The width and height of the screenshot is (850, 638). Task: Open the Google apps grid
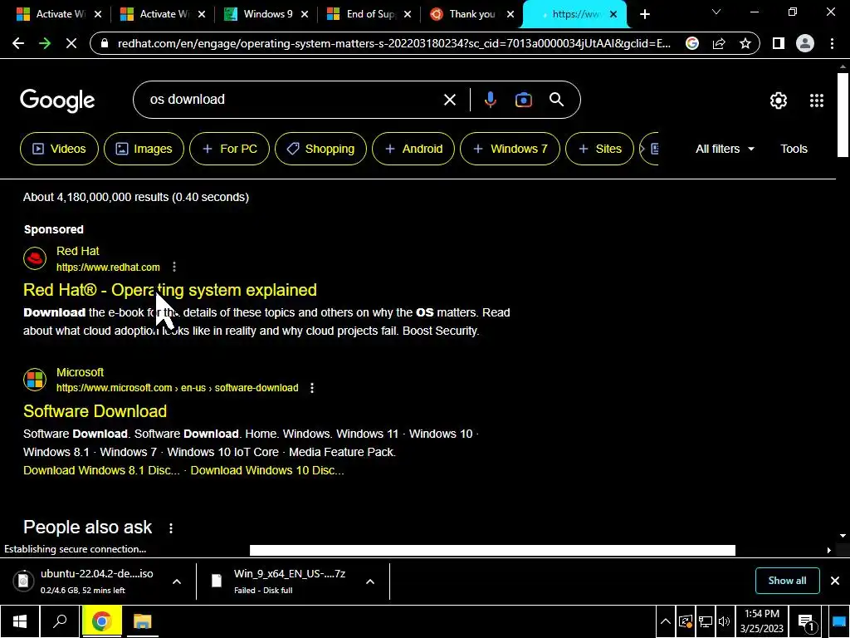[x=817, y=101]
